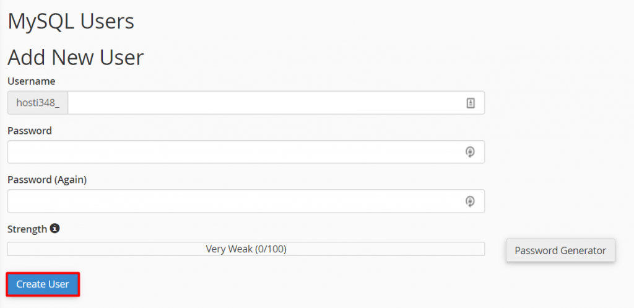This screenshot has height=308, width=634.
Task: Click the MySQL Users heading
Action: [71, 22]
